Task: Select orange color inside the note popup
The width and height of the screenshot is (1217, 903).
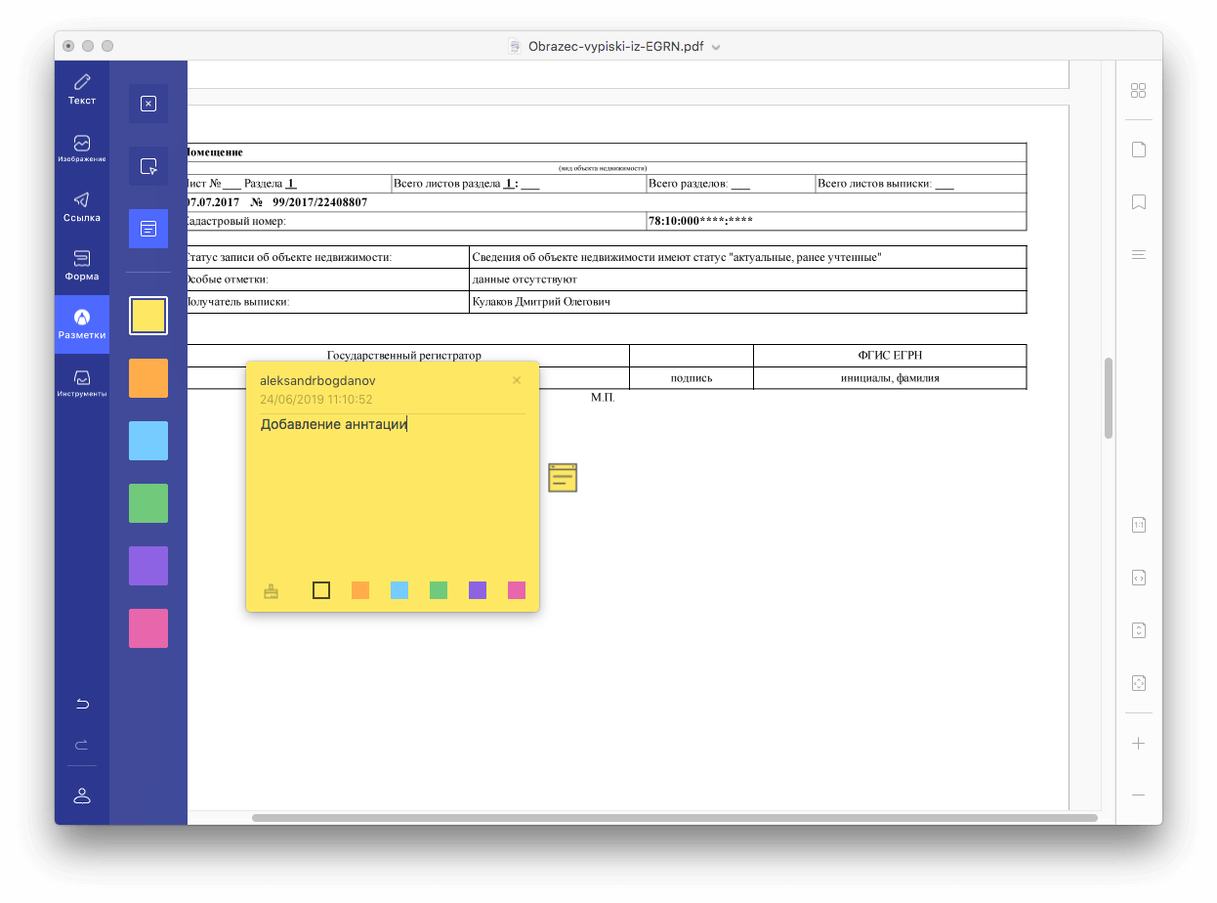Action: 360,590
